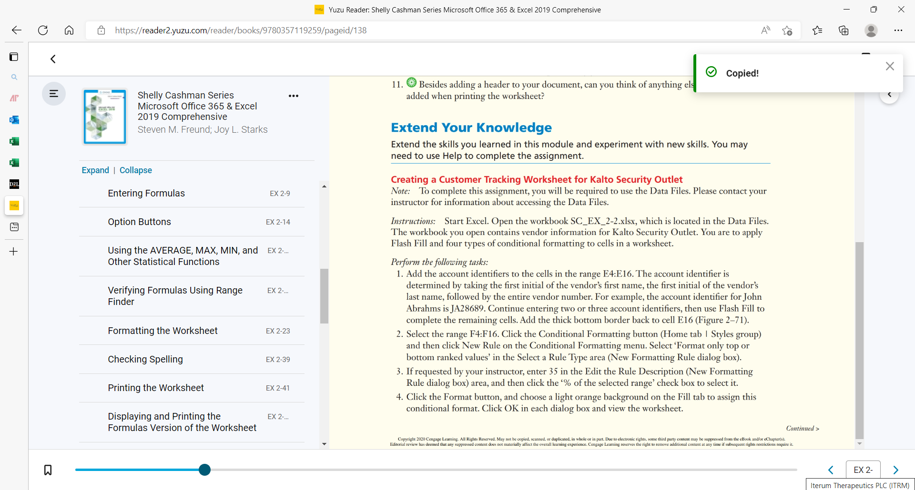Activate the Read Aloud icon in address bar
915x490 pixels.
[765, 30]
